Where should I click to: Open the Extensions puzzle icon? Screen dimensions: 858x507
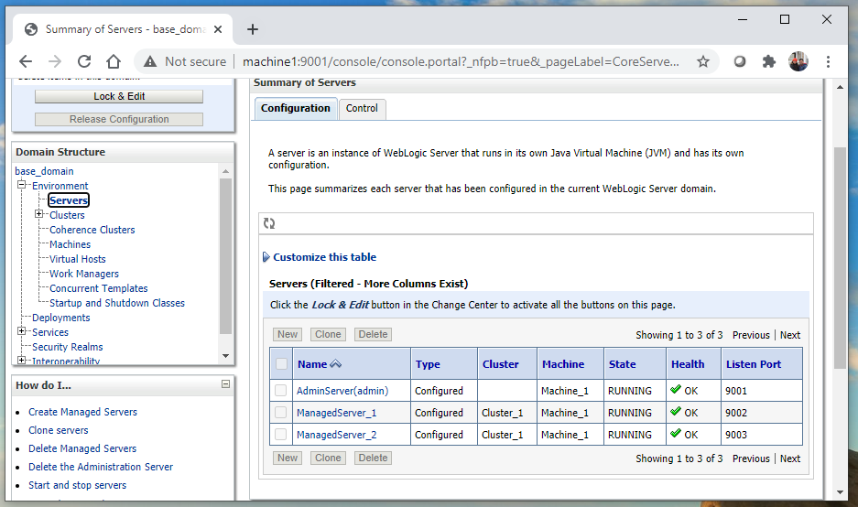pyautogui.click(x=769, y=61)
